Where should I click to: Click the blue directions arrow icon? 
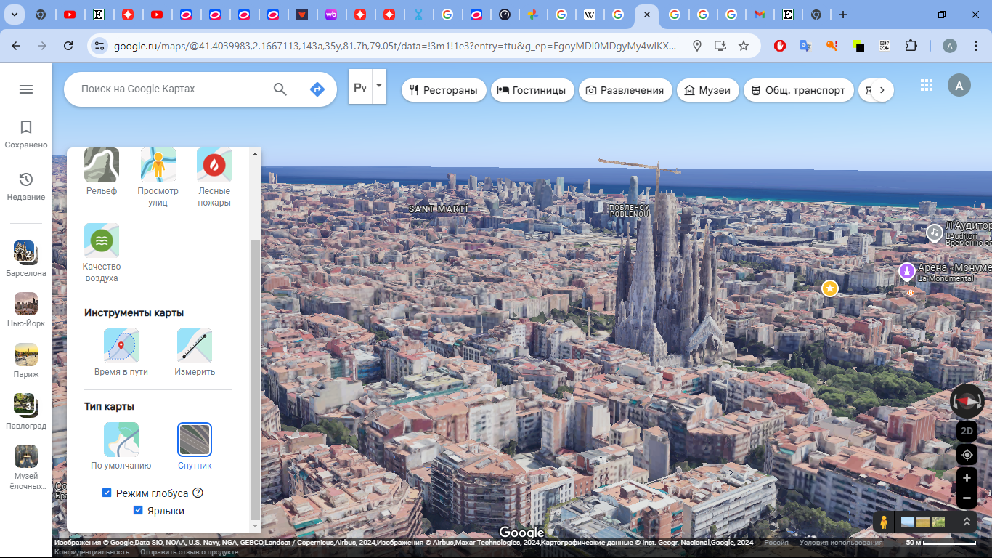click(x=317, y=89)
